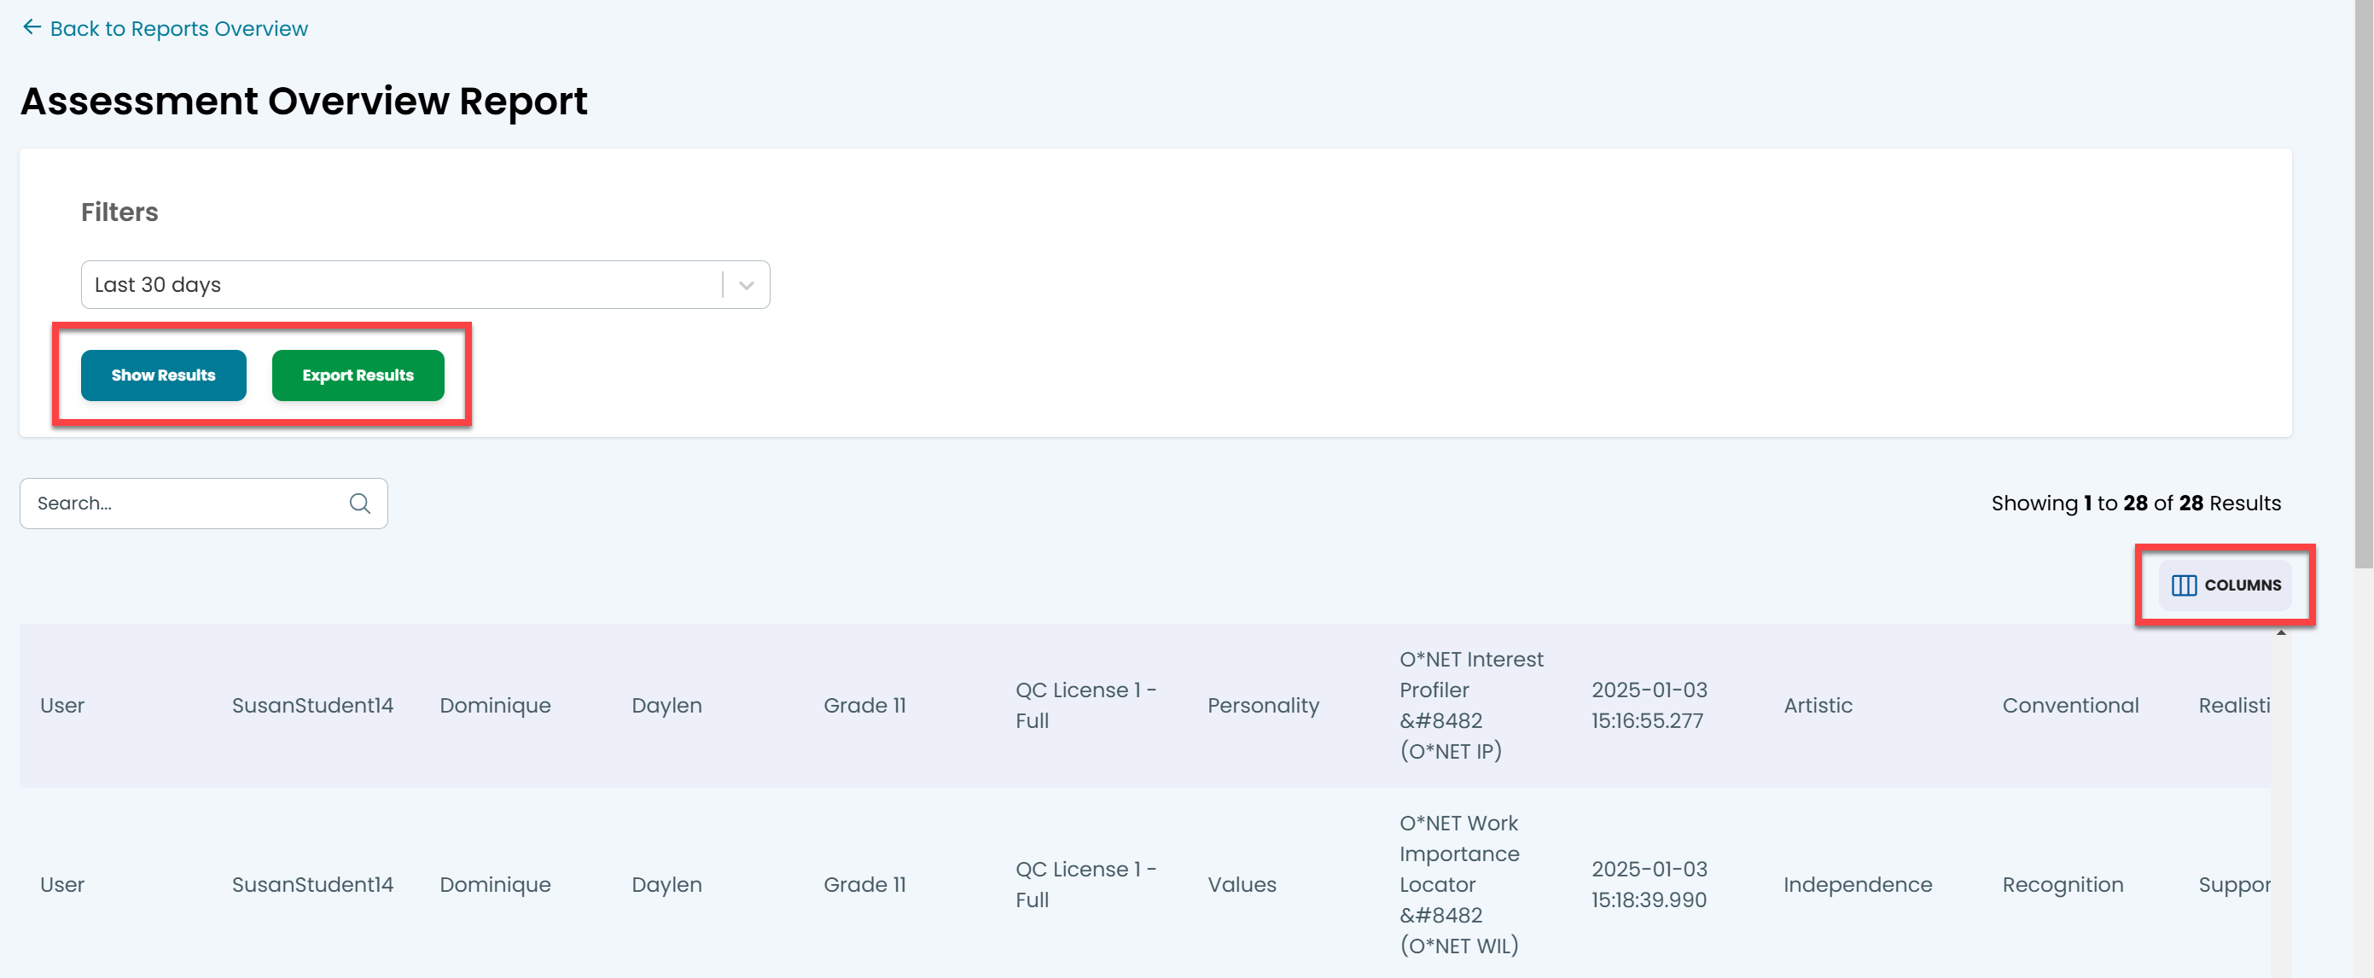Click the search magnifier icon
The image size is (2374, 978).
(359, 504)
